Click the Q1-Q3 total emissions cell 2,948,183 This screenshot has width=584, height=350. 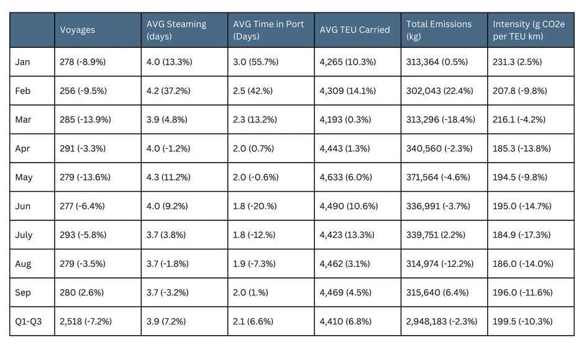coord(442,321)
